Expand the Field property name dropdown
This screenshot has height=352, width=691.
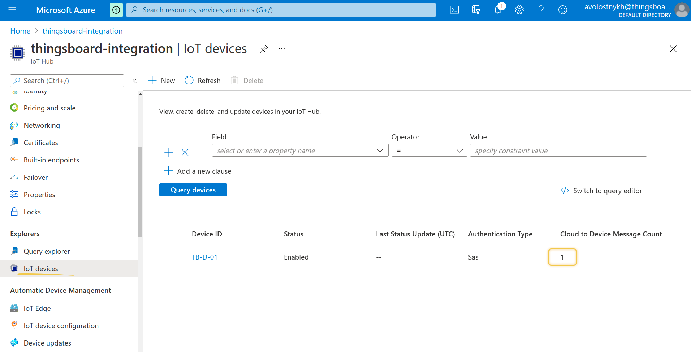click(x=300, y=151)
